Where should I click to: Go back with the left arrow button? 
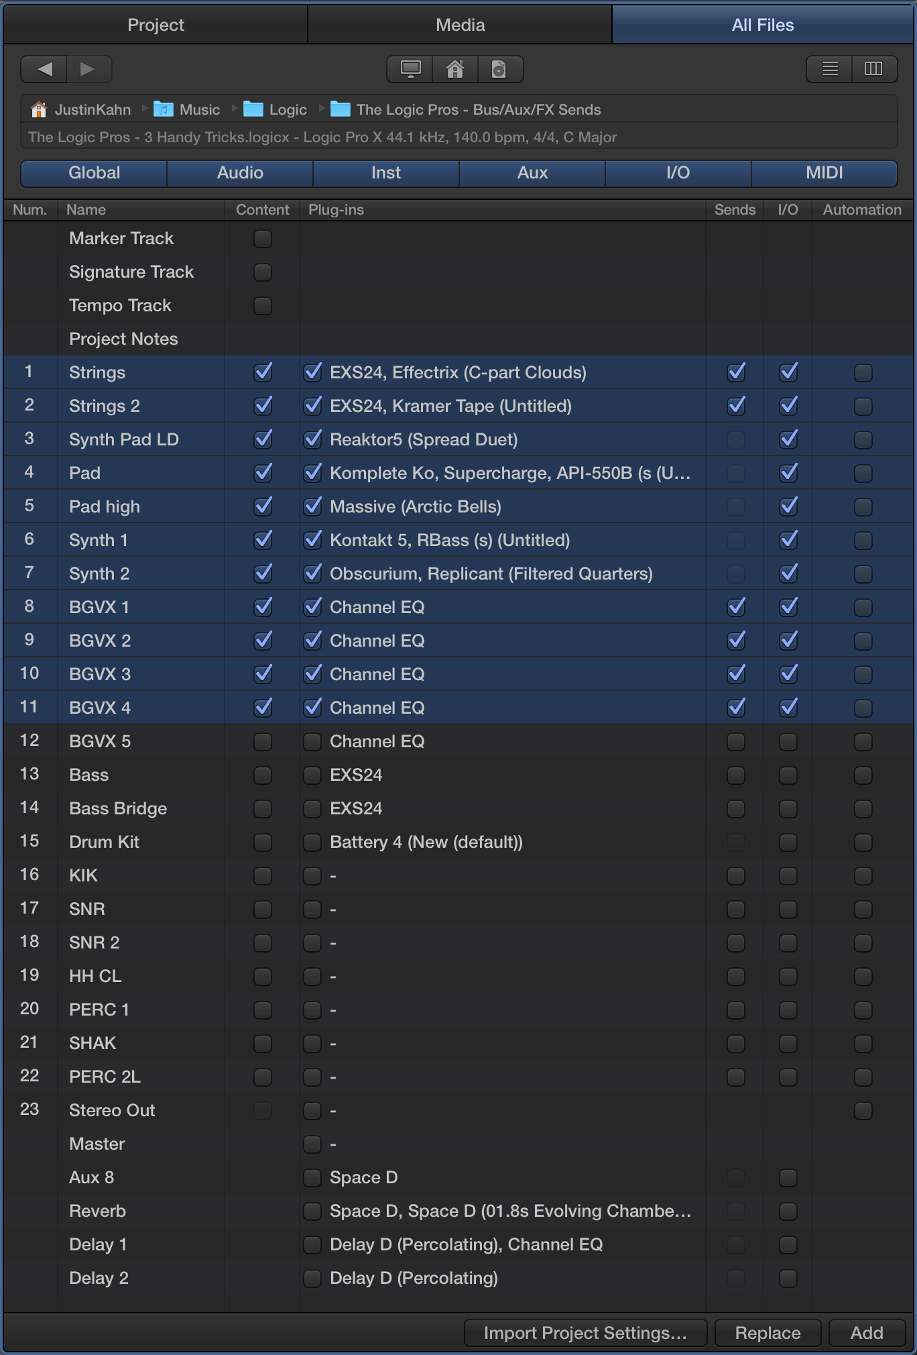(44, 69)
